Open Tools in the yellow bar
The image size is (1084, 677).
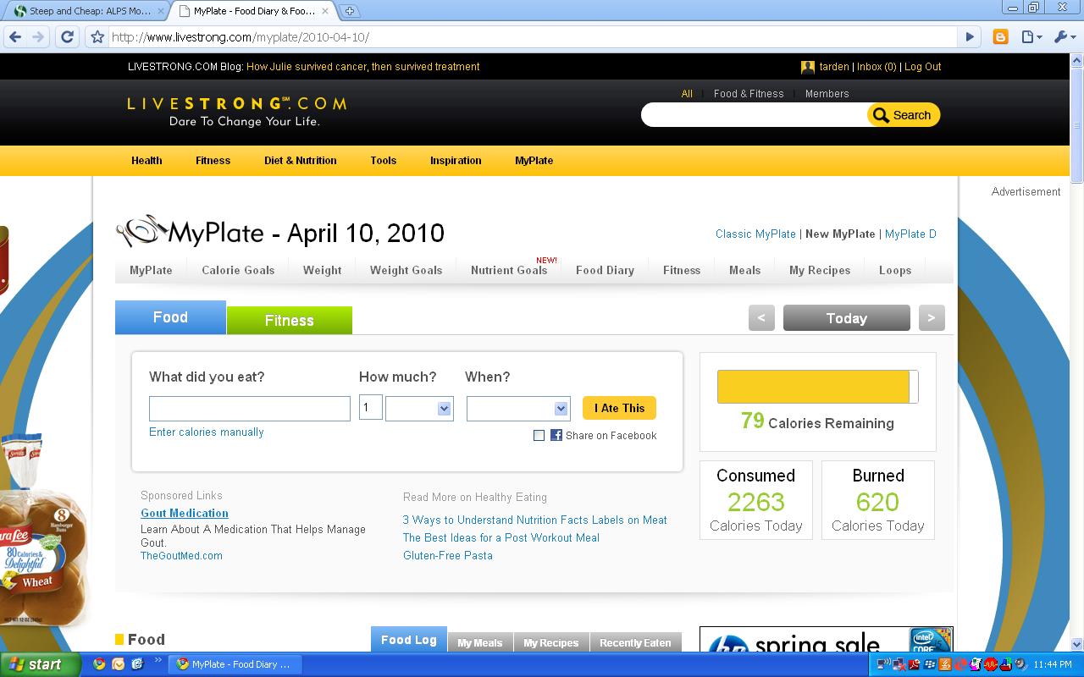click(383, 160)
